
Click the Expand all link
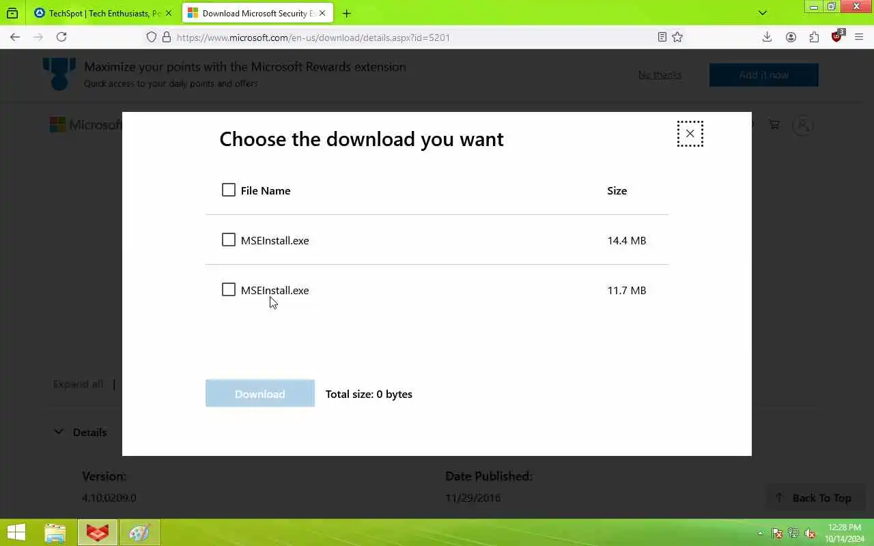coord(78,384)
